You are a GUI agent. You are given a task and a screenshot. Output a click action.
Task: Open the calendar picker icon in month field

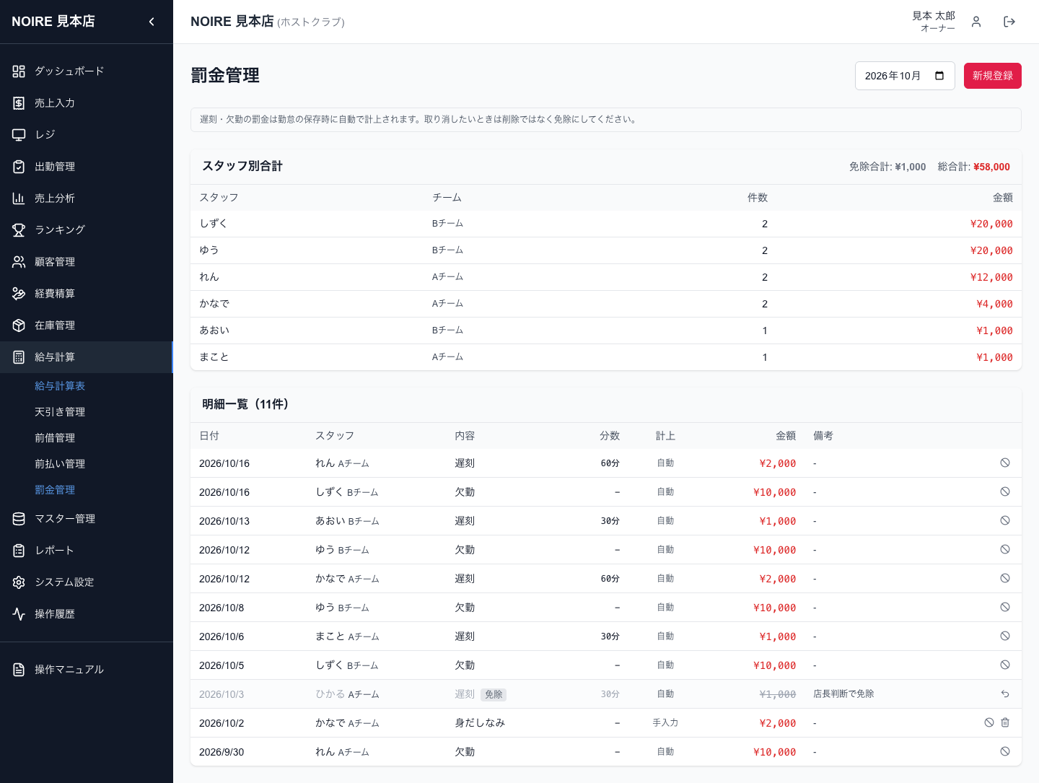tap(939, 76)
